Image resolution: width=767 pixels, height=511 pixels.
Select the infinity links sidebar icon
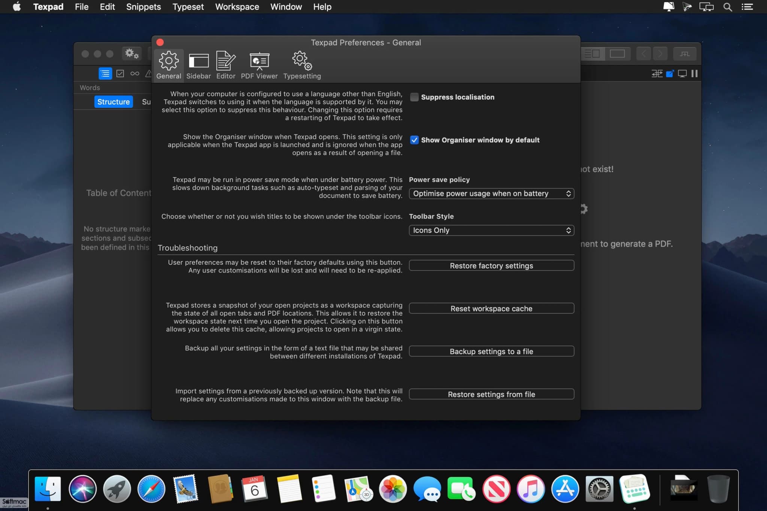(x=135, y=73)
